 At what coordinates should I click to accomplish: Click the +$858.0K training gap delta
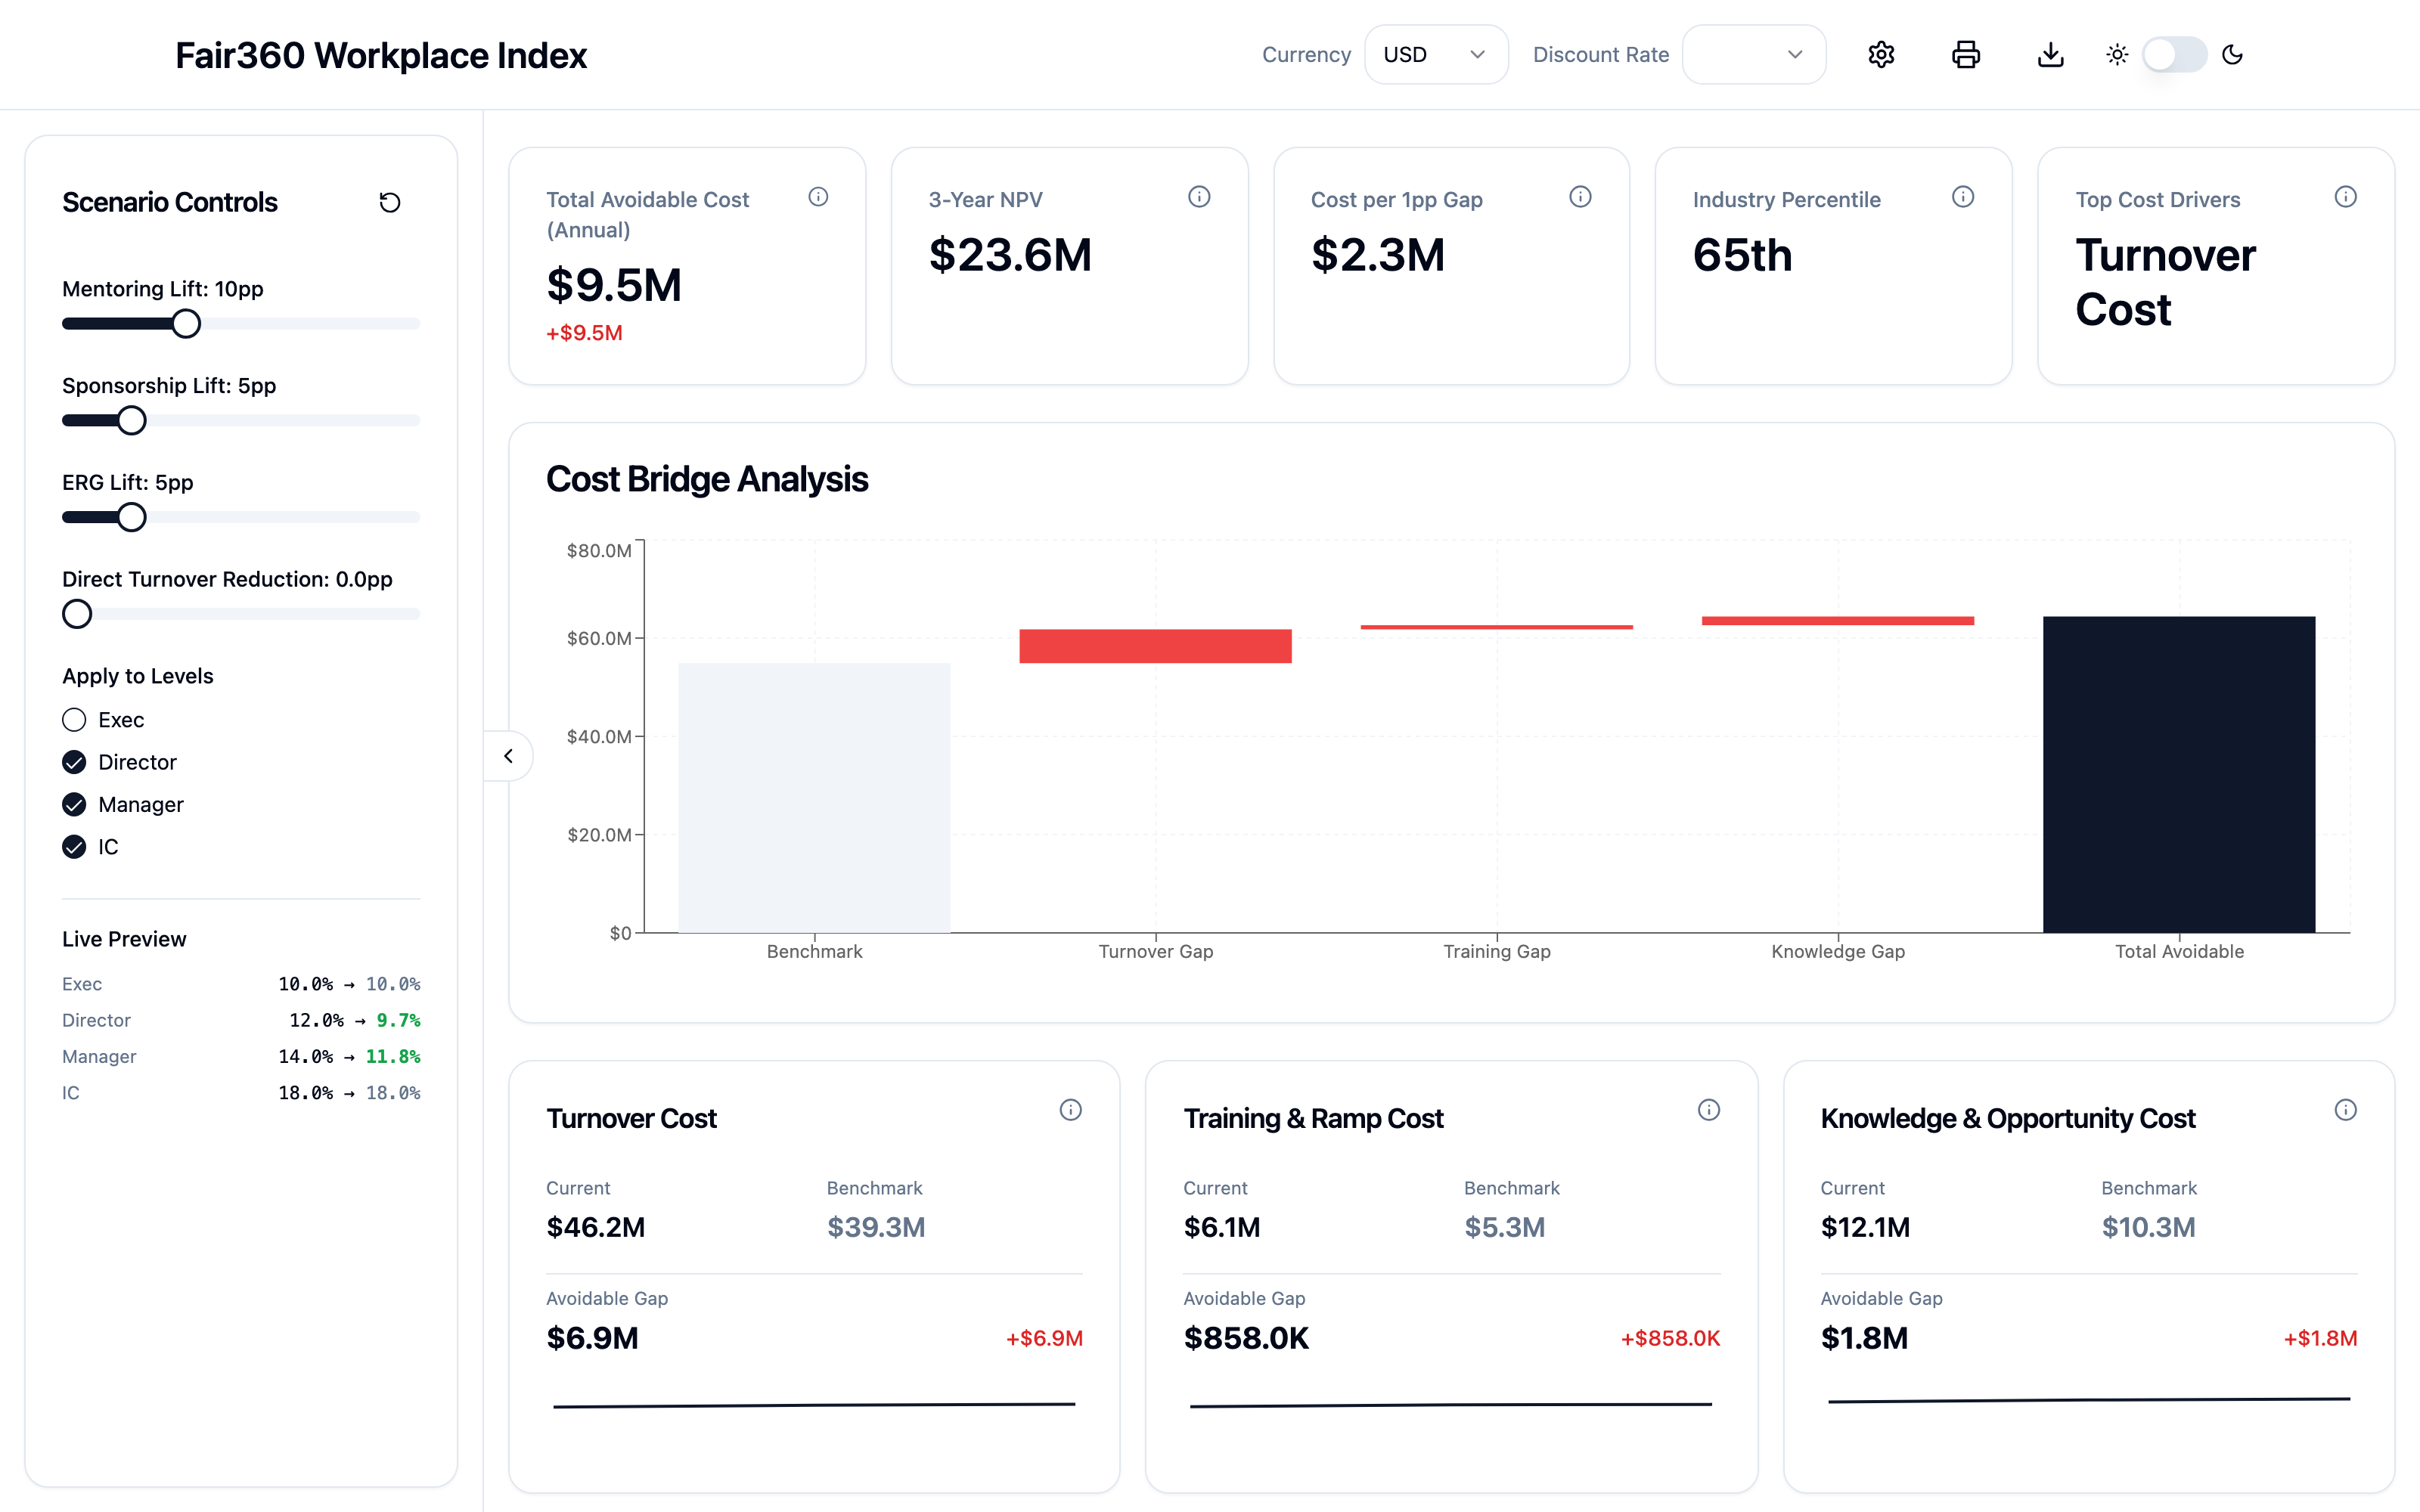tap(1670, 1338)
